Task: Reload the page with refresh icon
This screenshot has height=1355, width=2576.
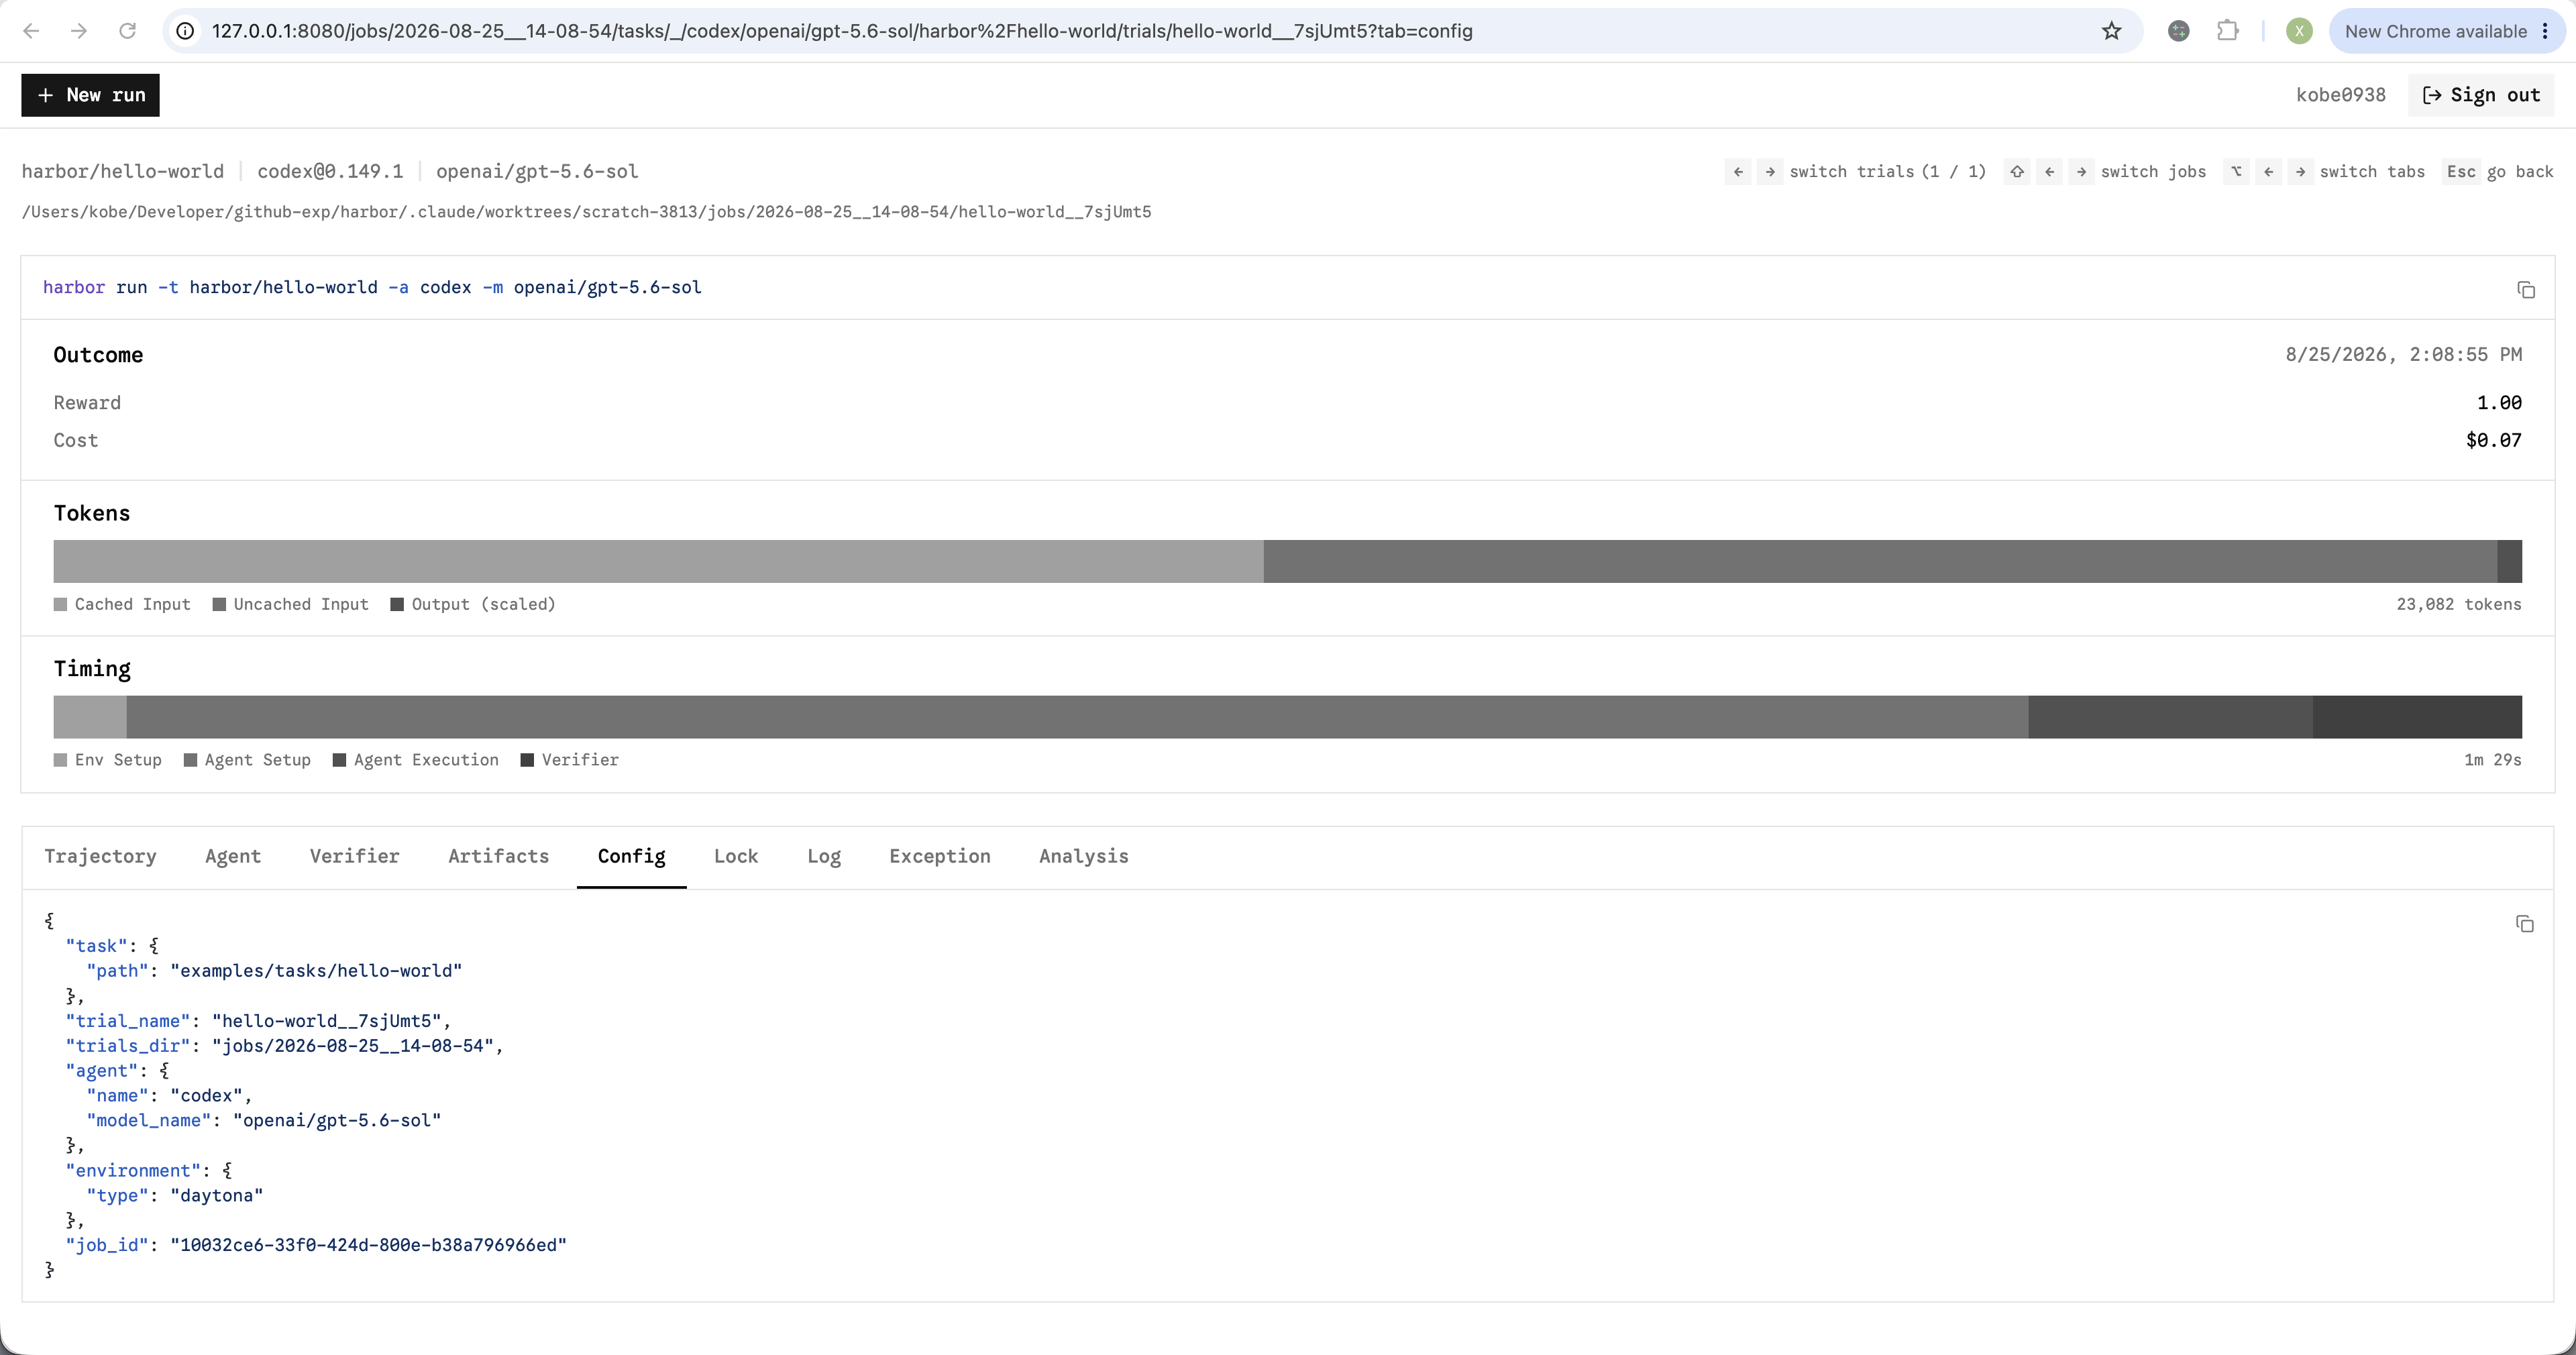Action: 127,31
